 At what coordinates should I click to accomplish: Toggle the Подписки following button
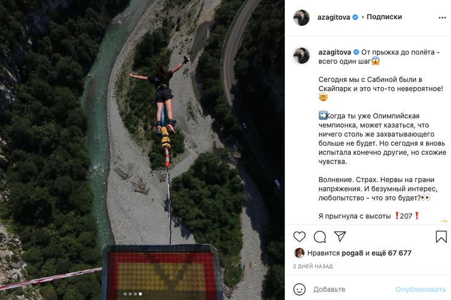click(384, 17)
